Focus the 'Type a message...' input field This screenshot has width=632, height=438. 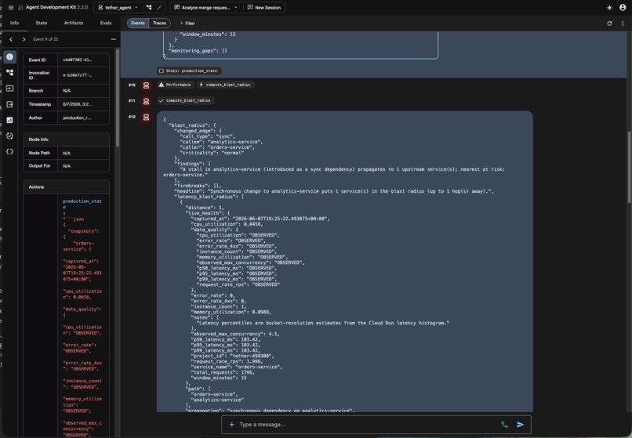click(x=367, y=425)
